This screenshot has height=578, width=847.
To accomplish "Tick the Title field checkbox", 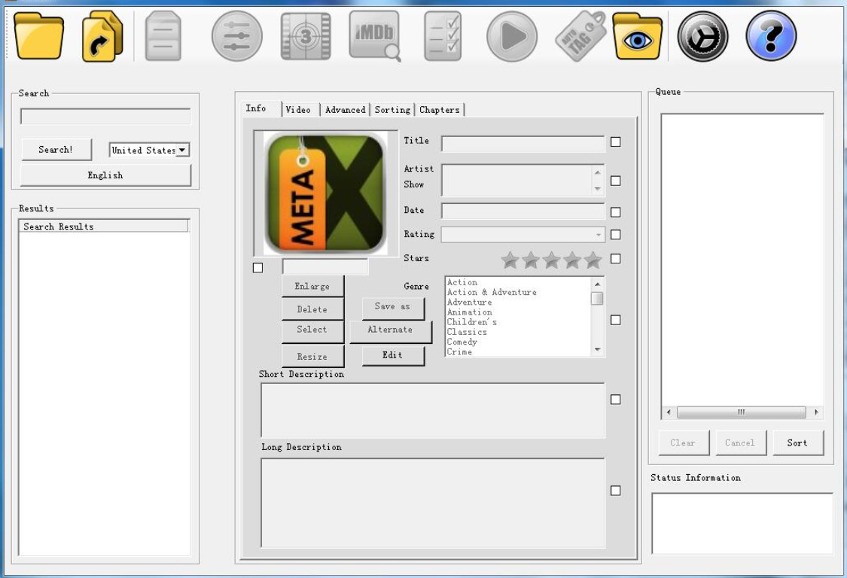I will point(615,141).
